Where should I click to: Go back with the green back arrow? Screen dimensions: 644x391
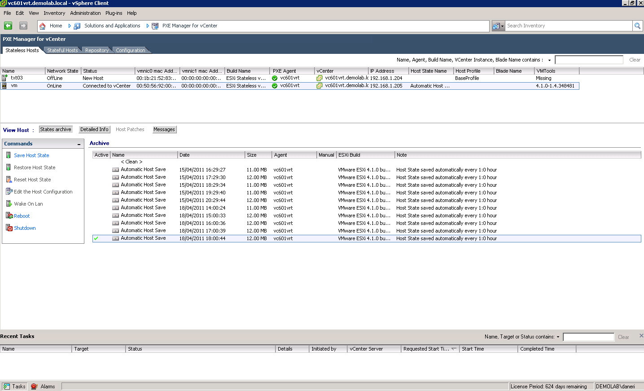8,26
